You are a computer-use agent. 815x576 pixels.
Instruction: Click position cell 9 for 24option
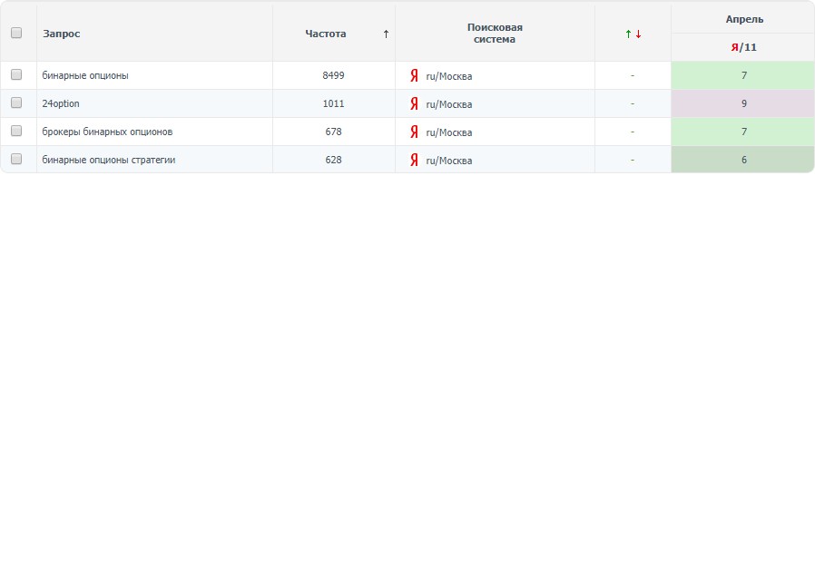742,103
